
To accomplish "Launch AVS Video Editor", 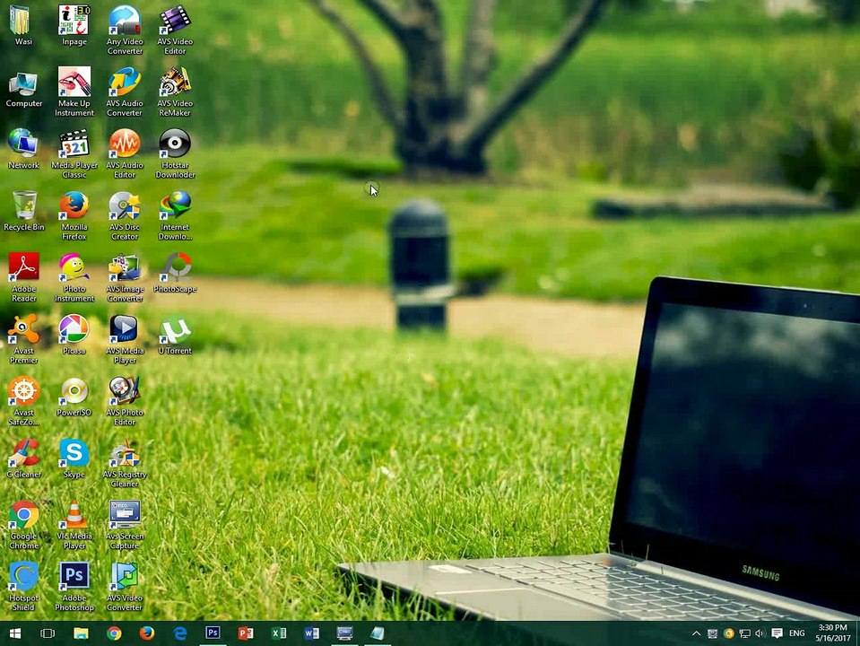I will [175, 31].
